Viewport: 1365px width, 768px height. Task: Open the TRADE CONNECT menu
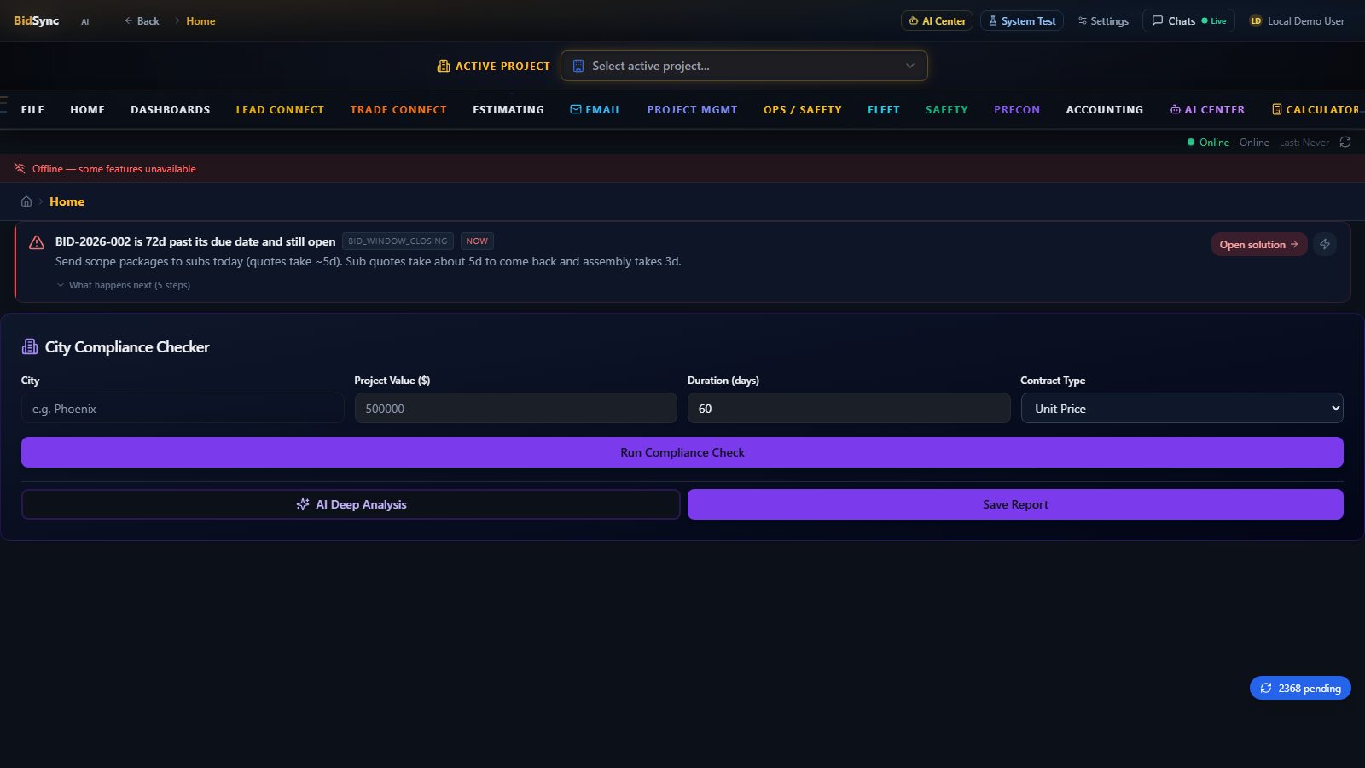tap(398, 109)
